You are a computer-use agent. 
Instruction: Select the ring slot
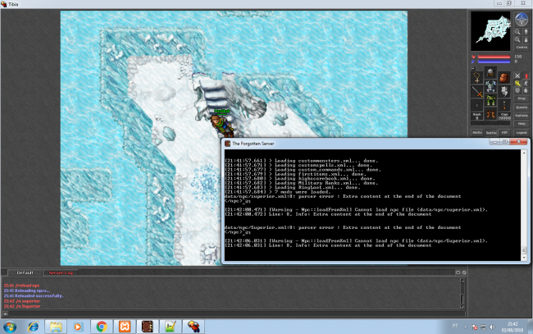[x=477, y=105]
